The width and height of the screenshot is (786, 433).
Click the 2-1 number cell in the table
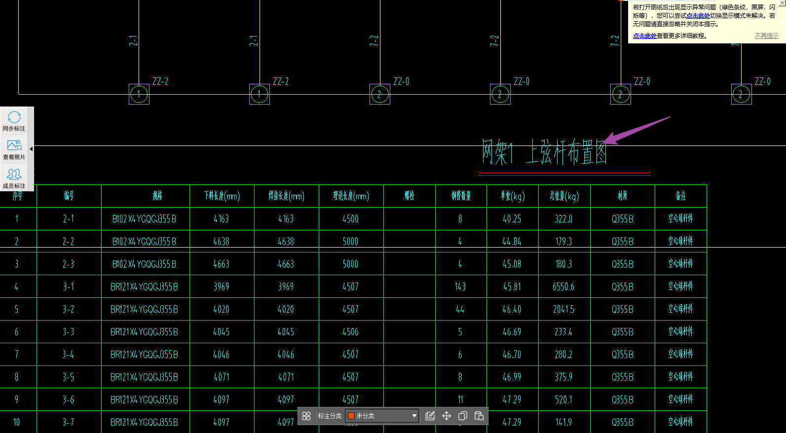click(69, 218)
